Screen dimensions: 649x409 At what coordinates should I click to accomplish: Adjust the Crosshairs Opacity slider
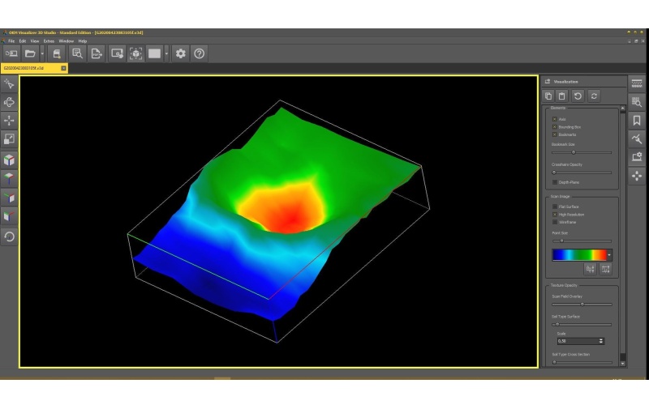pyautogui.click(x=582, y=173)
